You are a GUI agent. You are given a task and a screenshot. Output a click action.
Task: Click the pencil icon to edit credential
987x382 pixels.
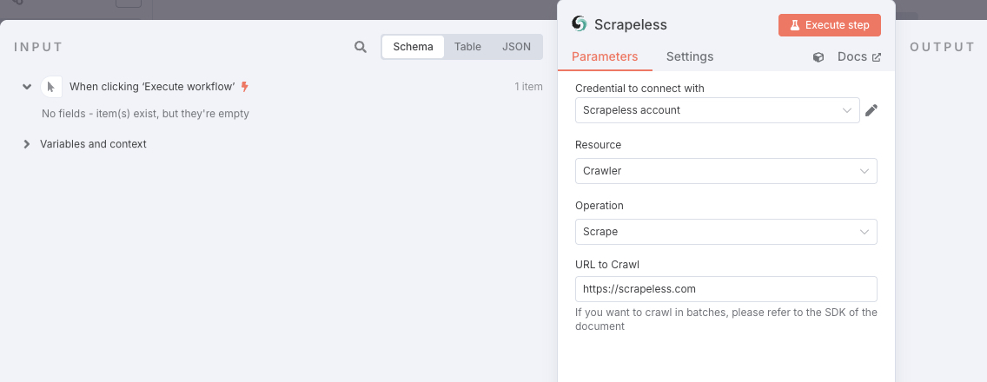pyautogui.click(x=871, y=110)
